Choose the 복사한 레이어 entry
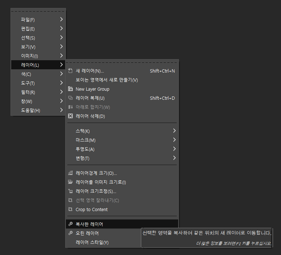281x255 pixels. click(x=122, y=224)
